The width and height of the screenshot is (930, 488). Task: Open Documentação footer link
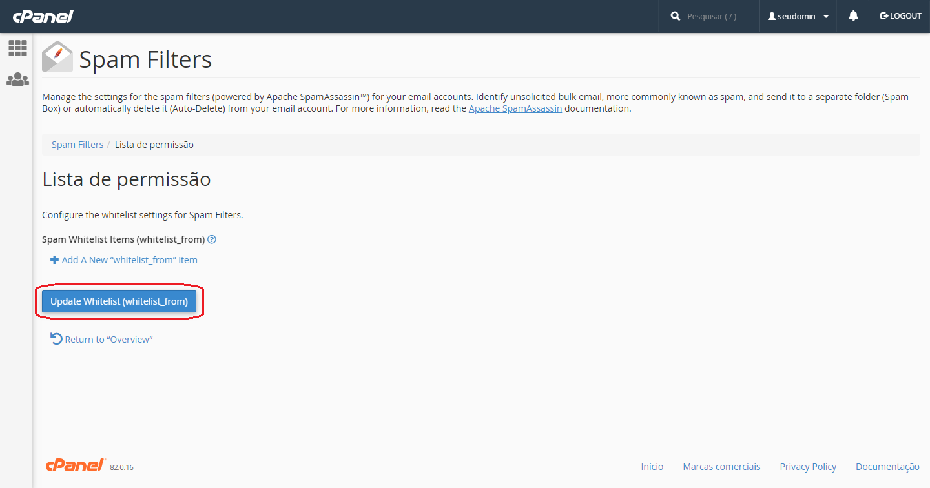point(887,467)
